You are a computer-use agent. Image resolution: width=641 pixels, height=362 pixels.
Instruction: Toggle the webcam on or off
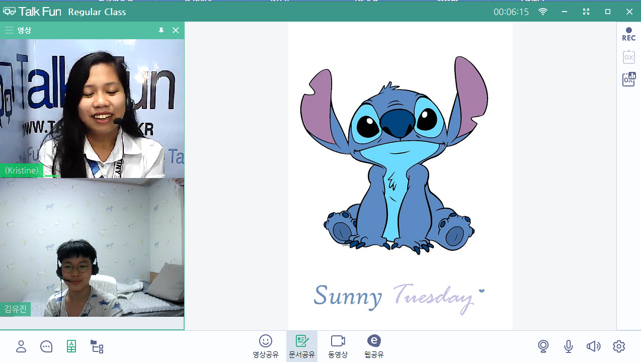point(543,346)
